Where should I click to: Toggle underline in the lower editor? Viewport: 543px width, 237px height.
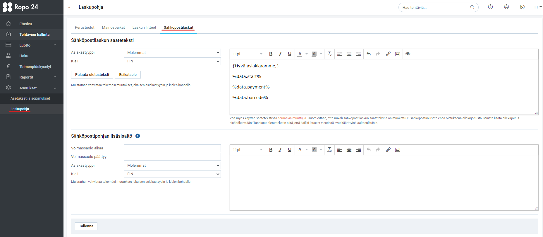point(289,150)
